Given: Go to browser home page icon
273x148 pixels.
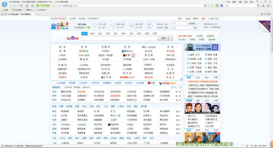Looking at the screenshot, I should coord(27,5).
